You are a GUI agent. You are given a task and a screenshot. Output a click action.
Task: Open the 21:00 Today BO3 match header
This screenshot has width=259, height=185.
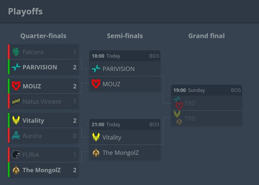coord(125,125)
